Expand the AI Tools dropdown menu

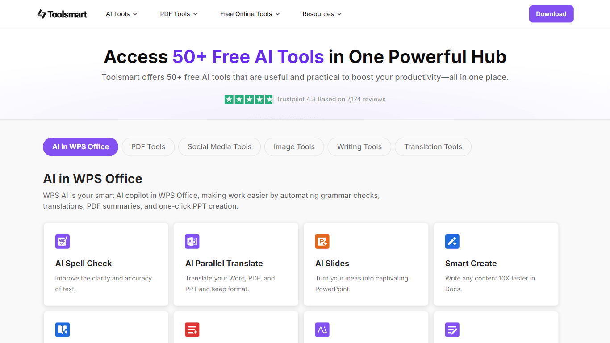pyautogui.click(x=121, y=14)
